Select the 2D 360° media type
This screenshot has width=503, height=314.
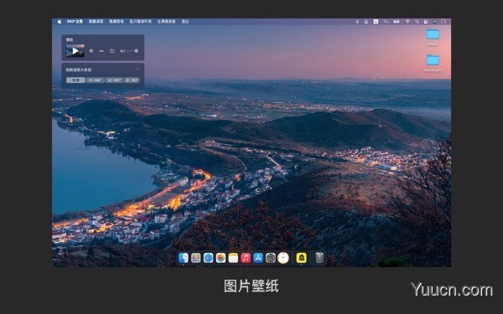96,80
